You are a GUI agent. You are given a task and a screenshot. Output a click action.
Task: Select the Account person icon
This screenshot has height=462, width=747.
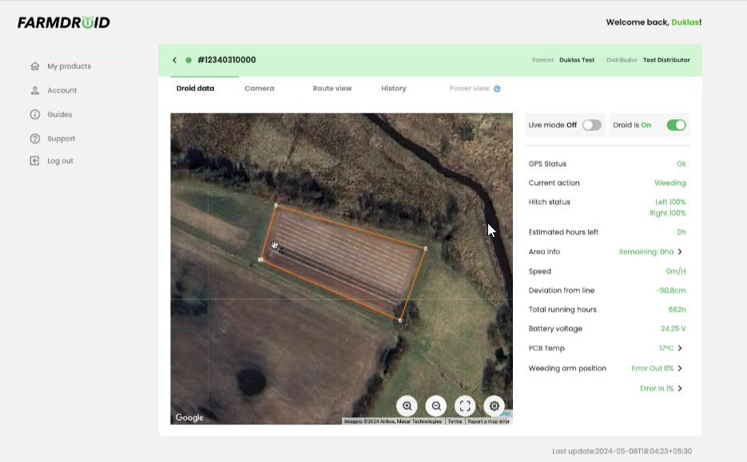pos(34,90)
